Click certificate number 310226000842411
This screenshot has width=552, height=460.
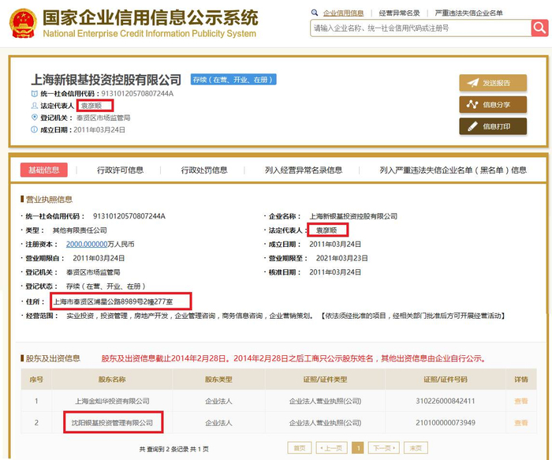446,401
